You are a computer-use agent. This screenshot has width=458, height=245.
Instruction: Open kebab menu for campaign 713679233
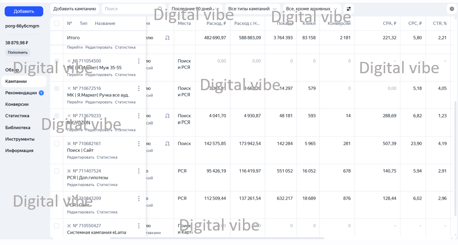139,116
